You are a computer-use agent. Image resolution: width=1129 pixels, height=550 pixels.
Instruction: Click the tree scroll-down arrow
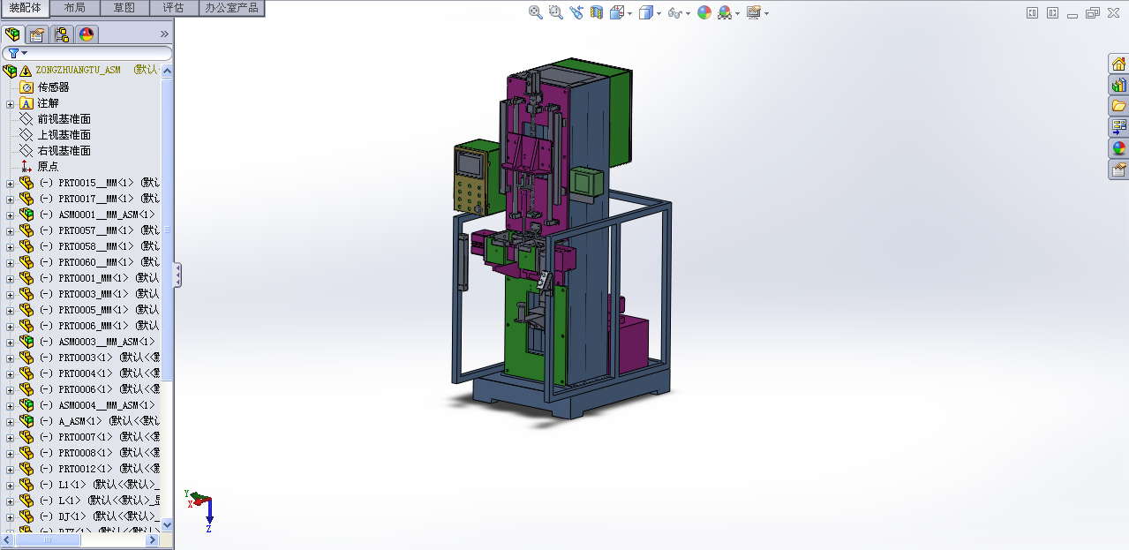168,524
